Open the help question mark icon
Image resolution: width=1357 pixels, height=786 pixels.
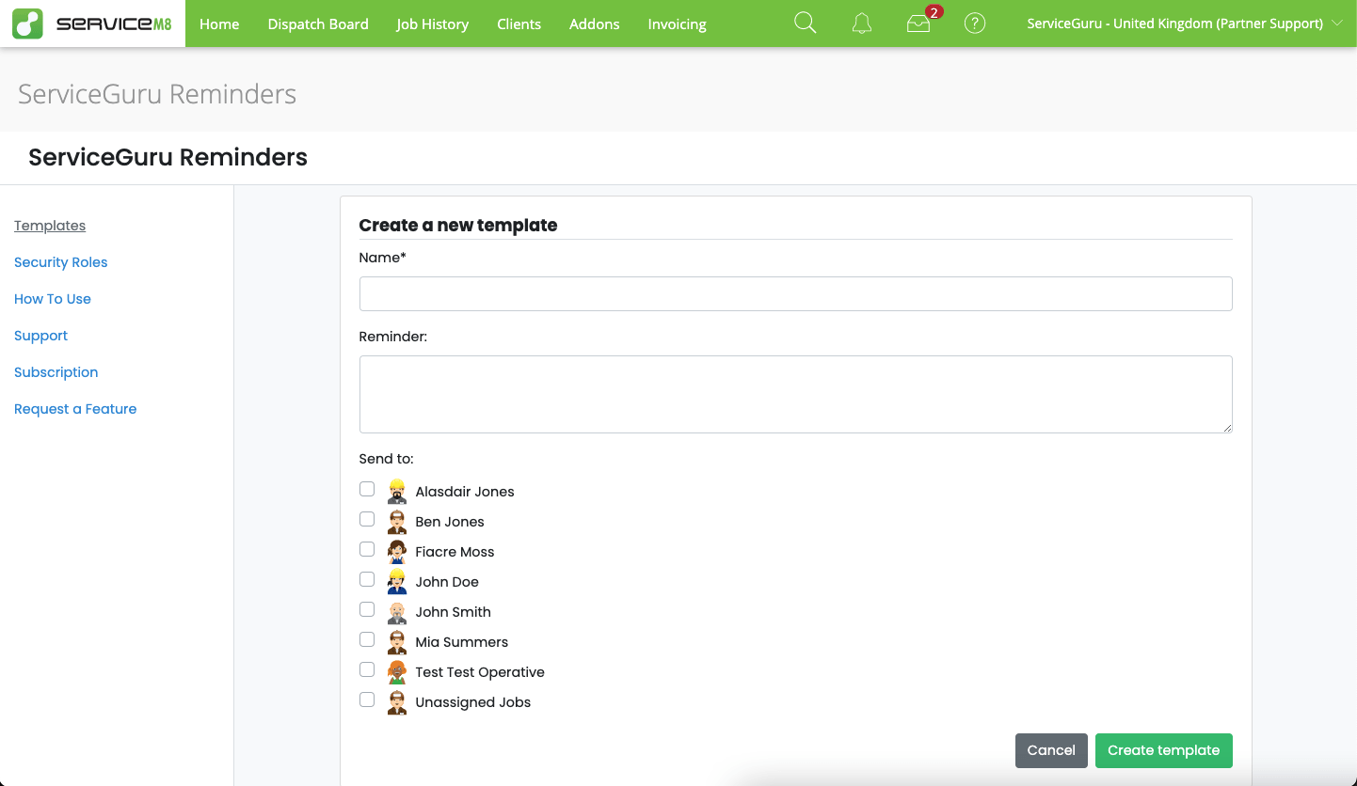[975, 24]
